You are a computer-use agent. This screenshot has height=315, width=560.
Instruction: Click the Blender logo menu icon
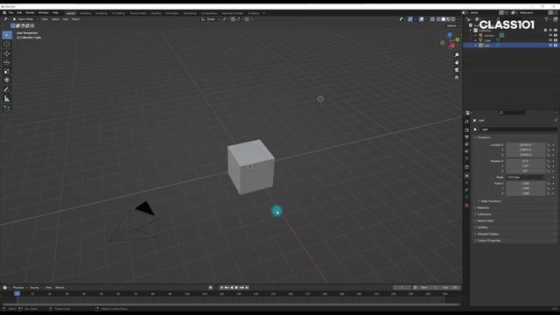click(x=4, y=13)
